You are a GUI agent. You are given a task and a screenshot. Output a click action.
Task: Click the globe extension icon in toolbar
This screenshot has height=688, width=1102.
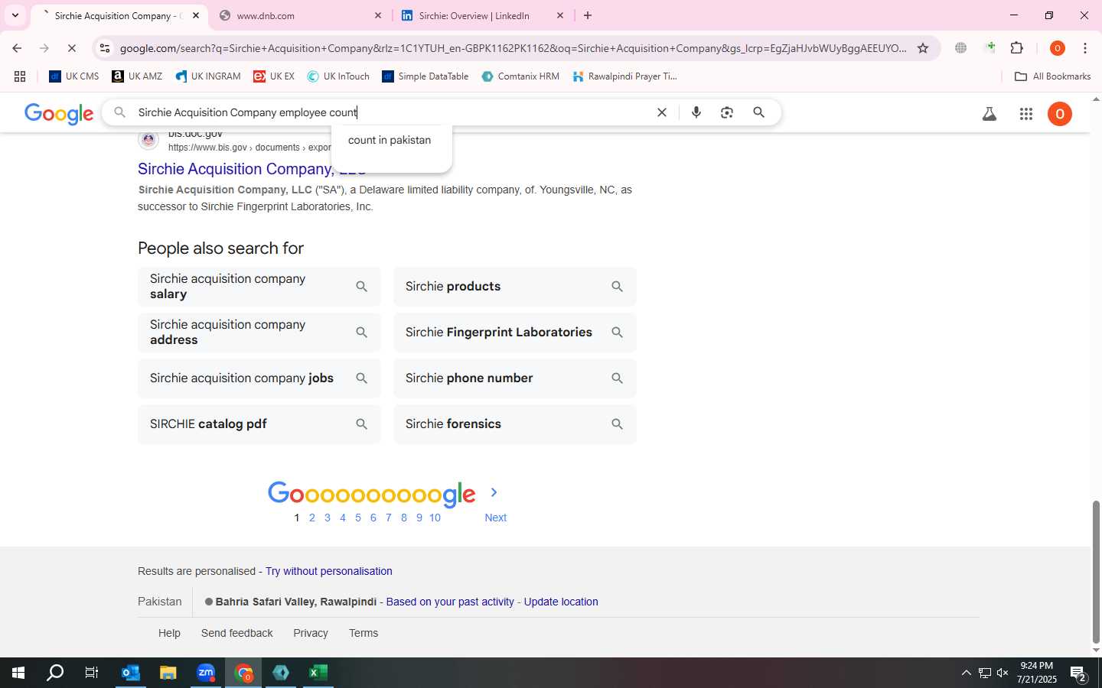pos(960,48)
